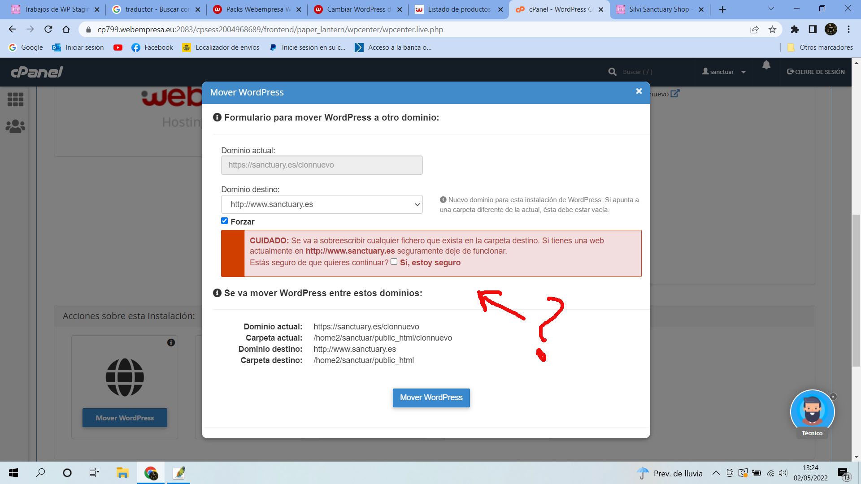Switch to Listado de productos tab

pyautogui.click(x=458, y=9)
